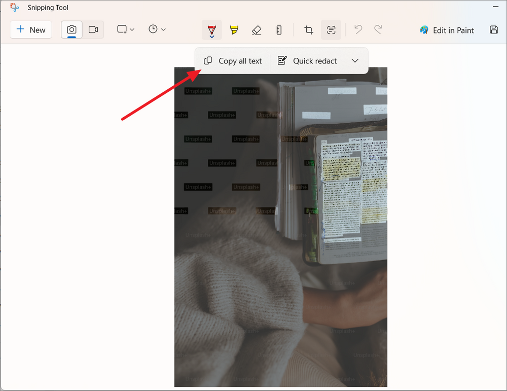Click the Redo icon
This screenshot has width=507, height=391.
[378, 29]
